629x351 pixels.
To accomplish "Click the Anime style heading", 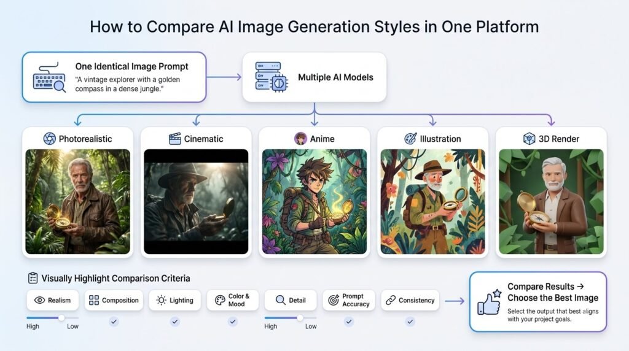I will [x=322, y=139].
